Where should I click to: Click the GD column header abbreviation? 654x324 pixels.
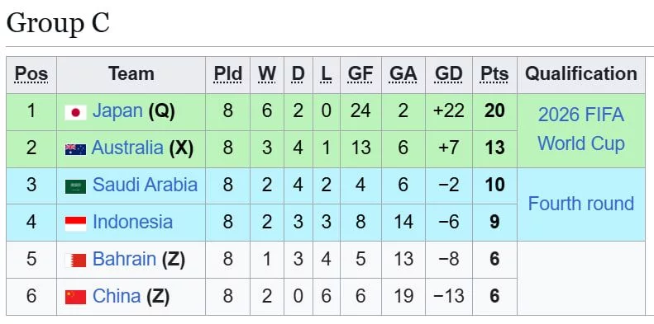pos(449,74)
